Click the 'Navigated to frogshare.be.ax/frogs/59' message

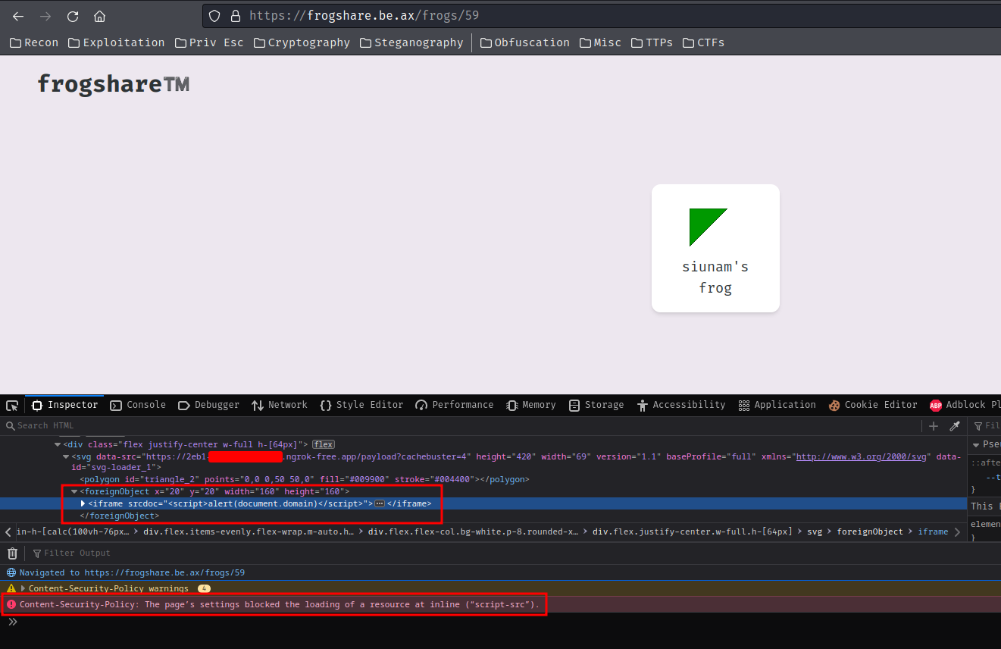(x=132, y=572)
